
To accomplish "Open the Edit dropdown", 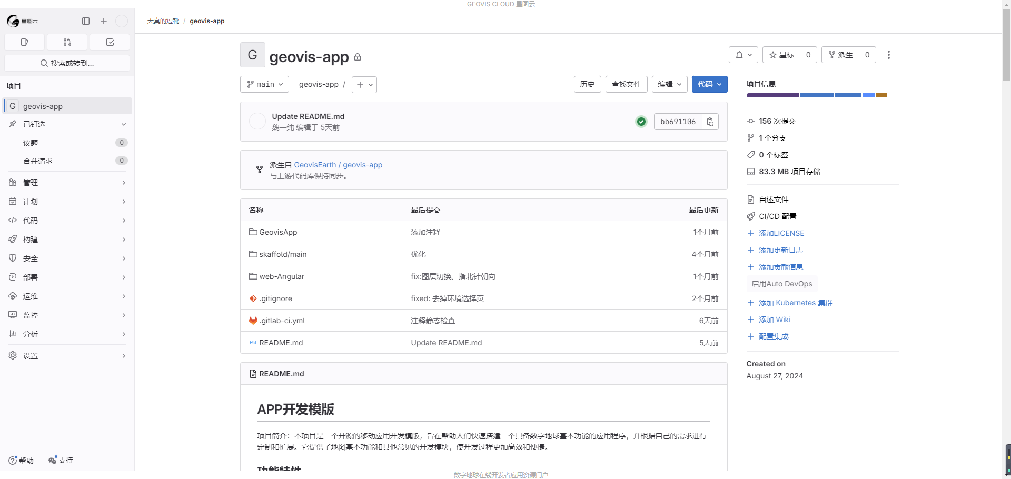I will [670, 84].
